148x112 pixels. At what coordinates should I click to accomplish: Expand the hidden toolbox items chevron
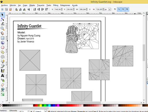point(3,102)
